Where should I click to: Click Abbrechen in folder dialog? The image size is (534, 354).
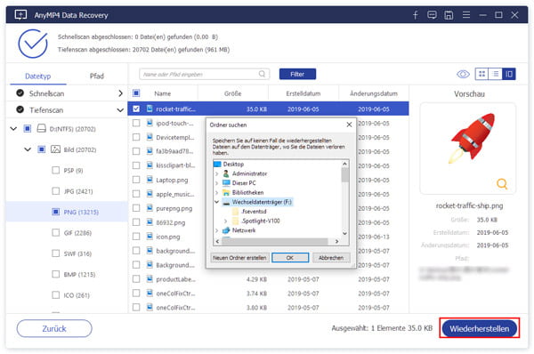tap(331, 258)
